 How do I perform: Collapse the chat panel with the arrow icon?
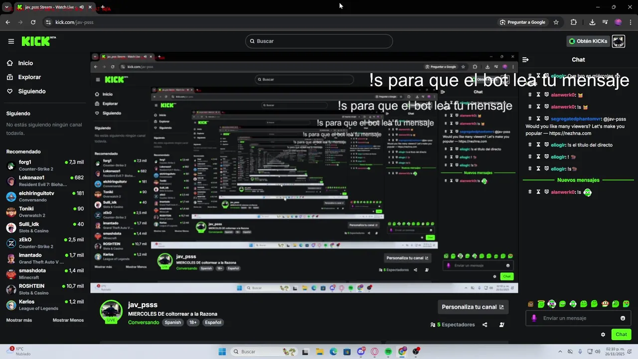(x=525, y=59)
